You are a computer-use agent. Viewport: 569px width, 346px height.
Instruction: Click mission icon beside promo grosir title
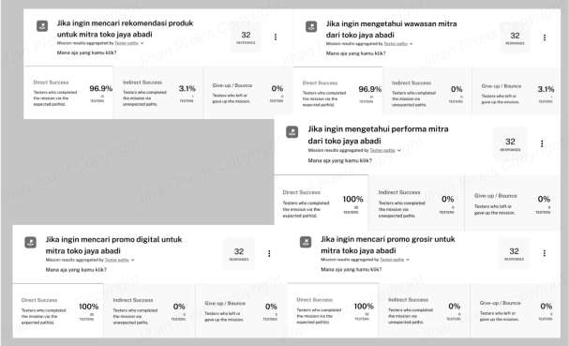(x=306, y=242)
